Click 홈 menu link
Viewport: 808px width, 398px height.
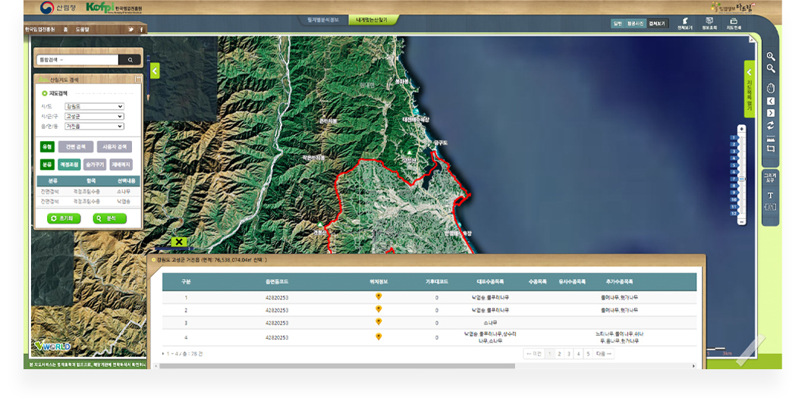coord(65,30)
